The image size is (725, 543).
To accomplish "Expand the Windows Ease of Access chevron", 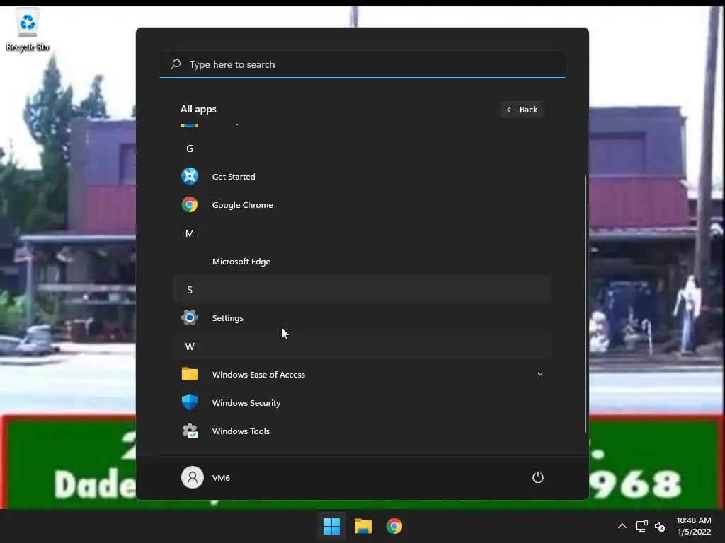I will point(540,374).
